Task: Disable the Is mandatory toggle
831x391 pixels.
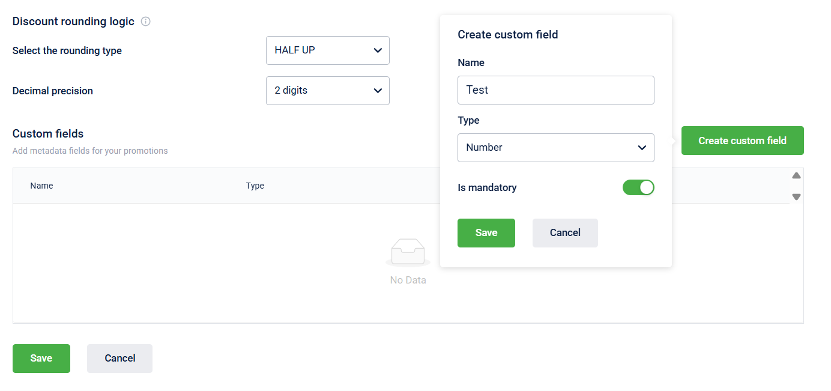Action: 638,188
